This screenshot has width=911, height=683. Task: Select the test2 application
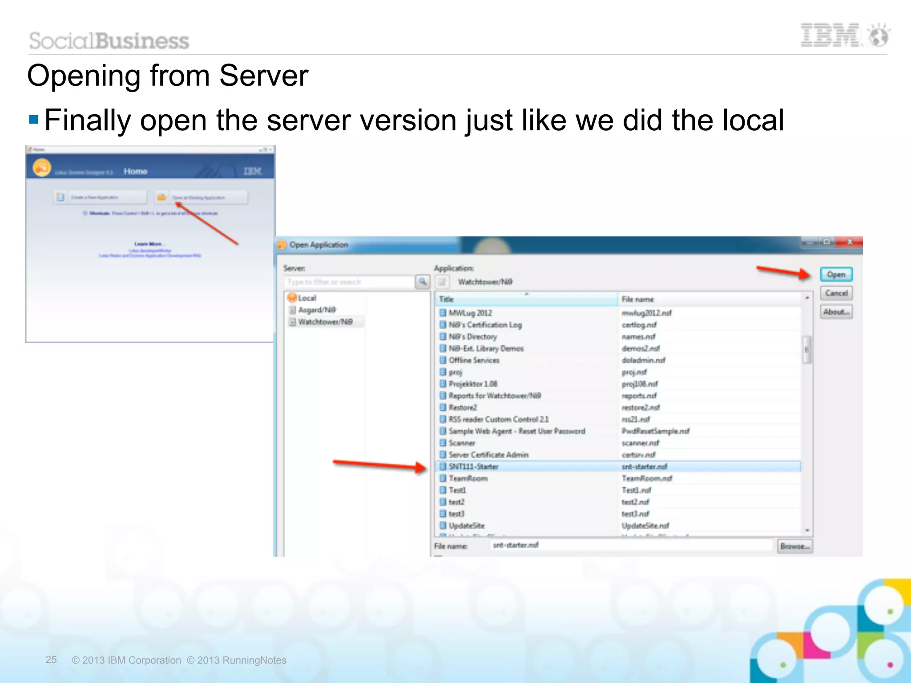coord(618,502)
